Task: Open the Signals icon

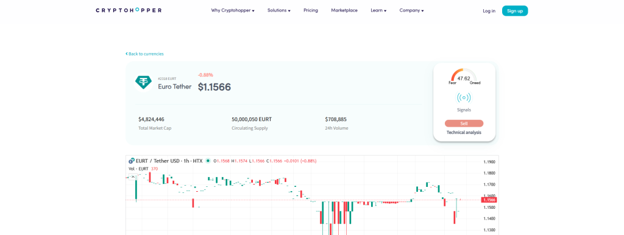Action: pyautogui.click(x=464, y=97)
